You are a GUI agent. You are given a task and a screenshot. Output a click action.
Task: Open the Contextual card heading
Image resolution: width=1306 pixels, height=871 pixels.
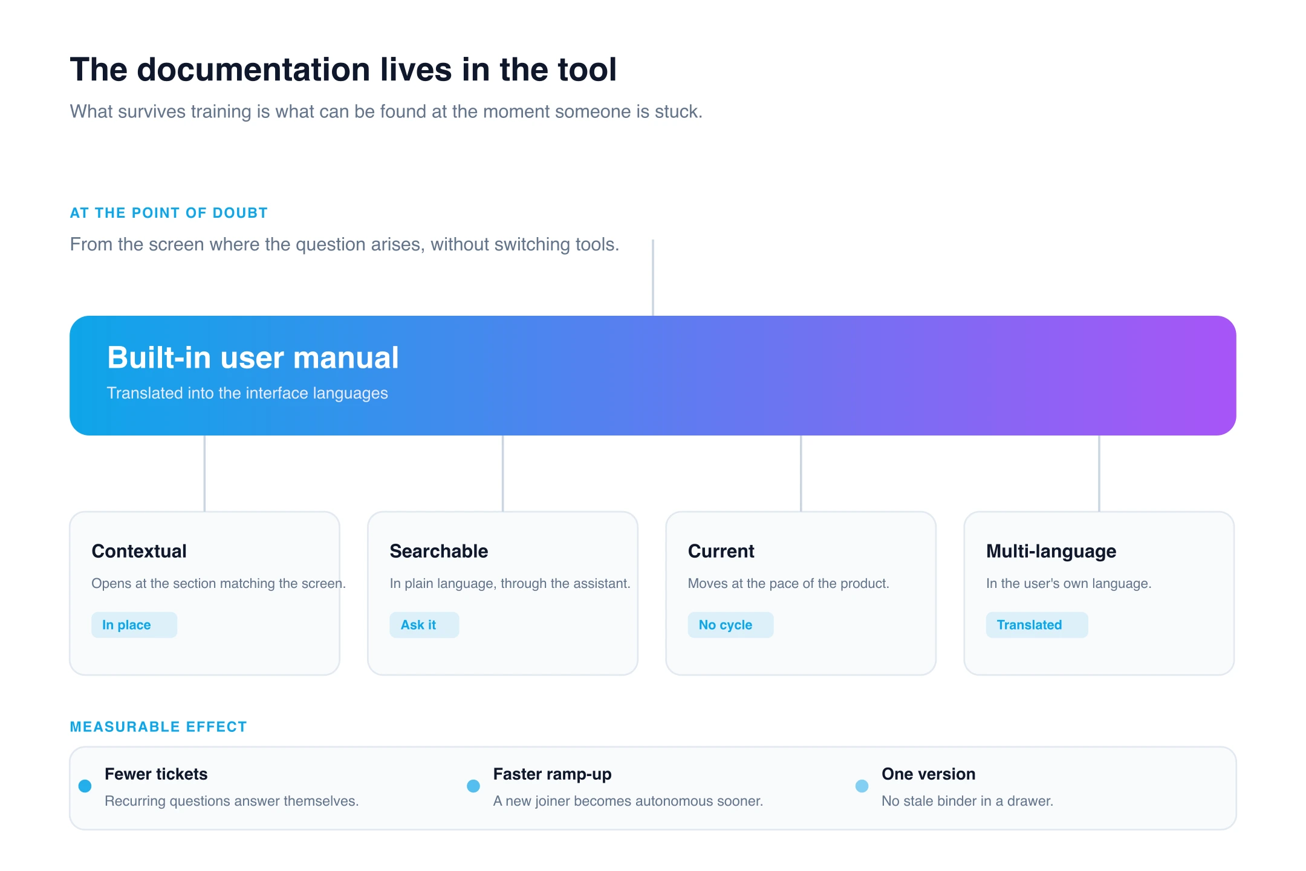click(139, 551)
